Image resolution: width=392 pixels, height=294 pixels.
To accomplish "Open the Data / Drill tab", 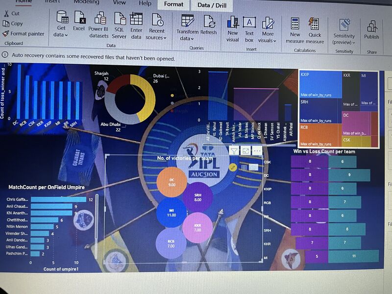I will (x=212, y=5).
